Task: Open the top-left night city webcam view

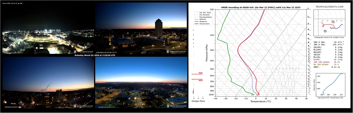Action: coord(48,28)
